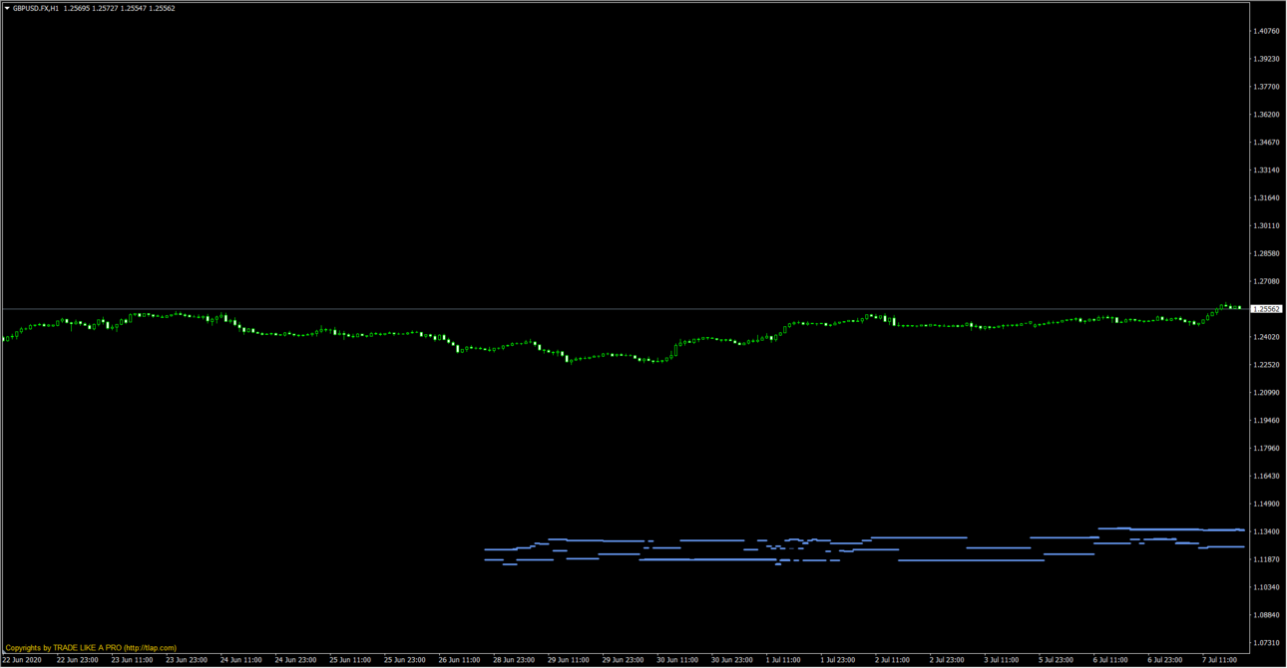The height and width of the screenshot is (668, 1287).
Task: Click price level 1.40760 on the axis
Action: [x=1267, y=31]
